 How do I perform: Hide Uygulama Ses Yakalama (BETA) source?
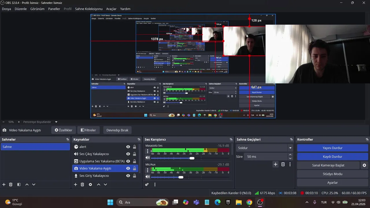[x=128, y=161]
